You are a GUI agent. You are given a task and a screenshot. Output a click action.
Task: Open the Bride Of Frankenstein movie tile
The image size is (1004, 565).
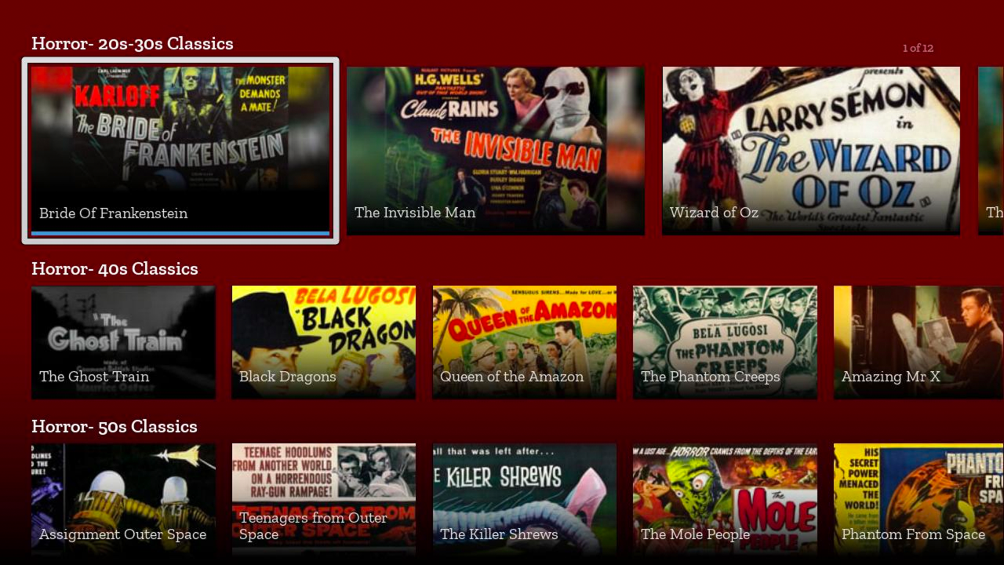[x=180, y=151]
